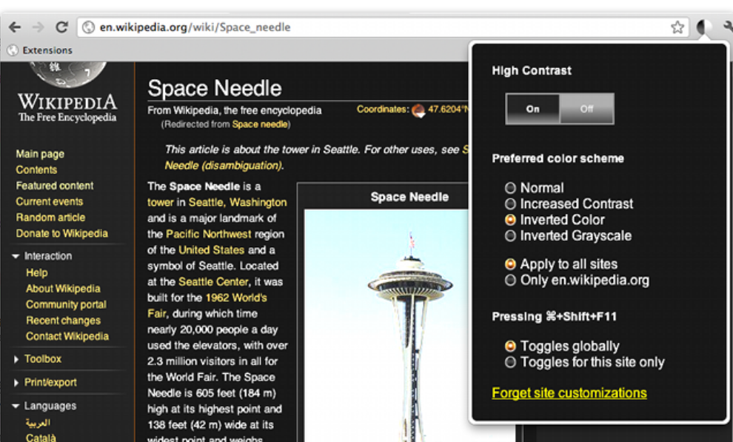Viewport: 733px width, 442px height.
Task: Select Toggles for this site only
Action: pyautogui.click(x=510, y=363)
